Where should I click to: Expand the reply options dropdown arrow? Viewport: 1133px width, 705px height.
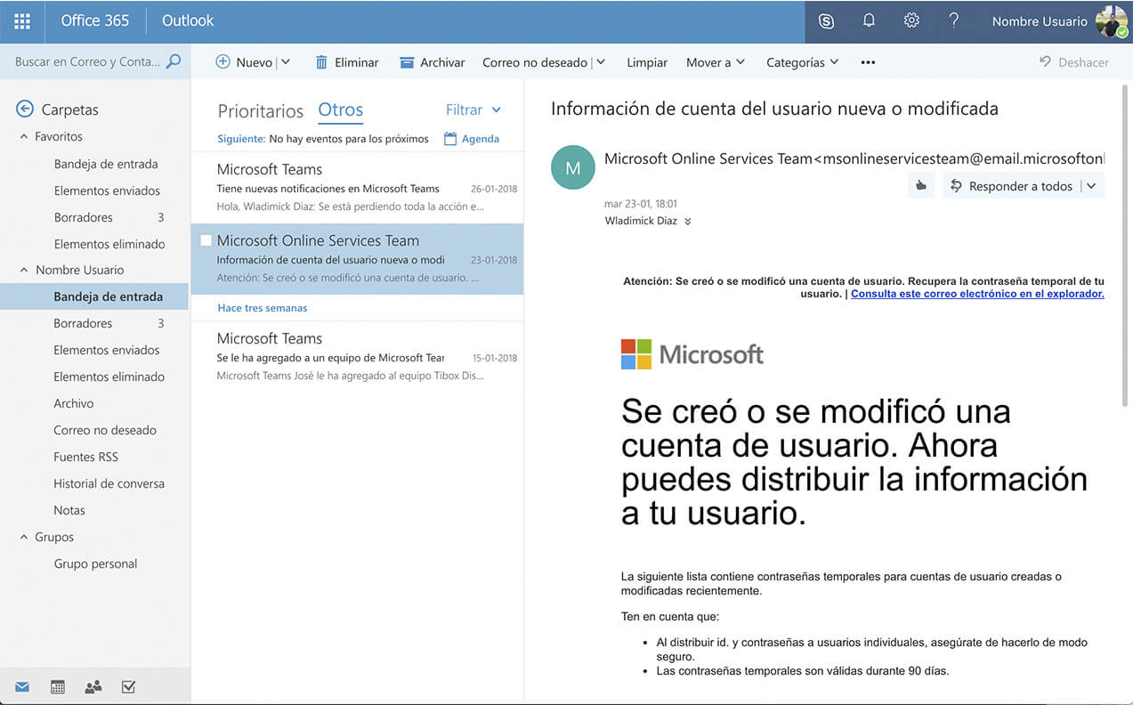coord(1092,186)
